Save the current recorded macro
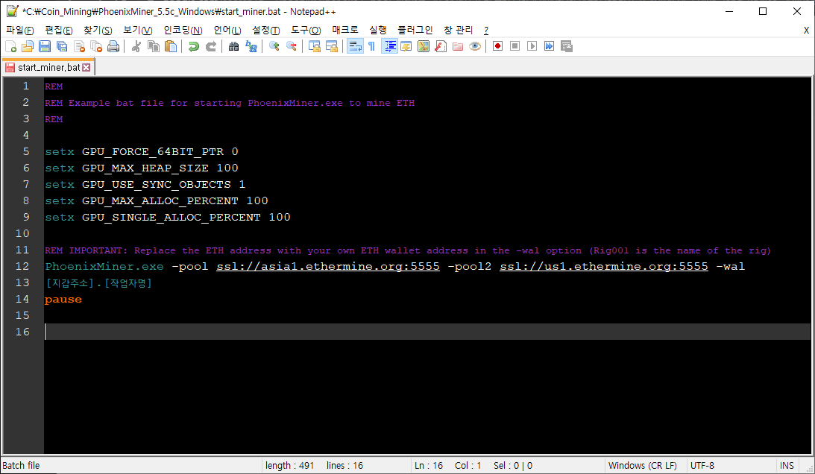This screenshot has height=474, width=815. (567, 46)
